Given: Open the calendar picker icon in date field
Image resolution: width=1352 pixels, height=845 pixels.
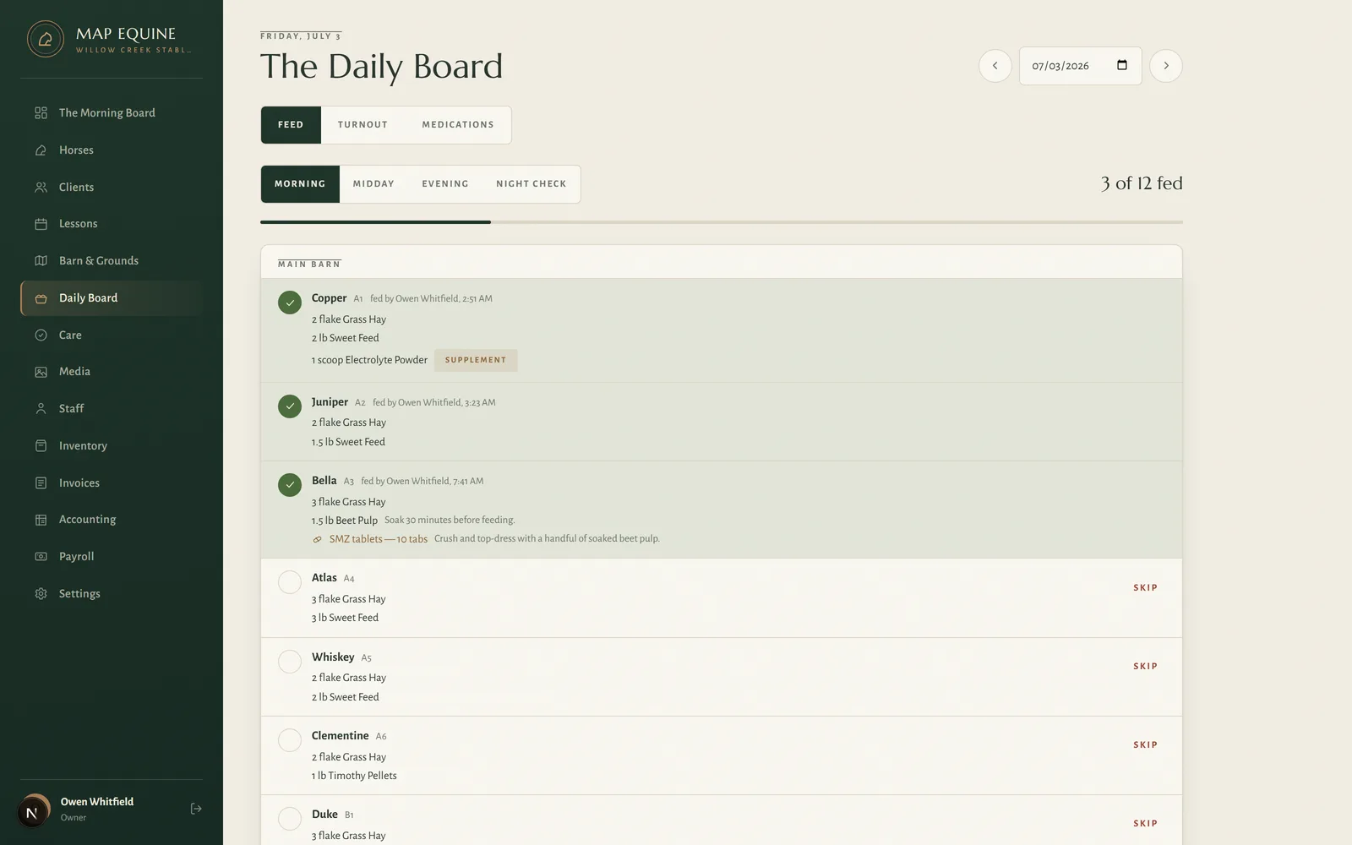Looking at the screenshot, I should tap(1122, 65).
